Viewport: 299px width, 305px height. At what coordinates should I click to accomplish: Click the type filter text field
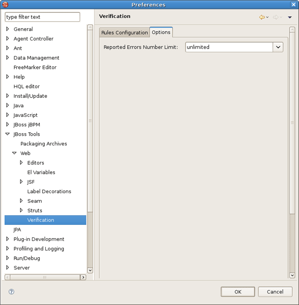tap(42, 17)
